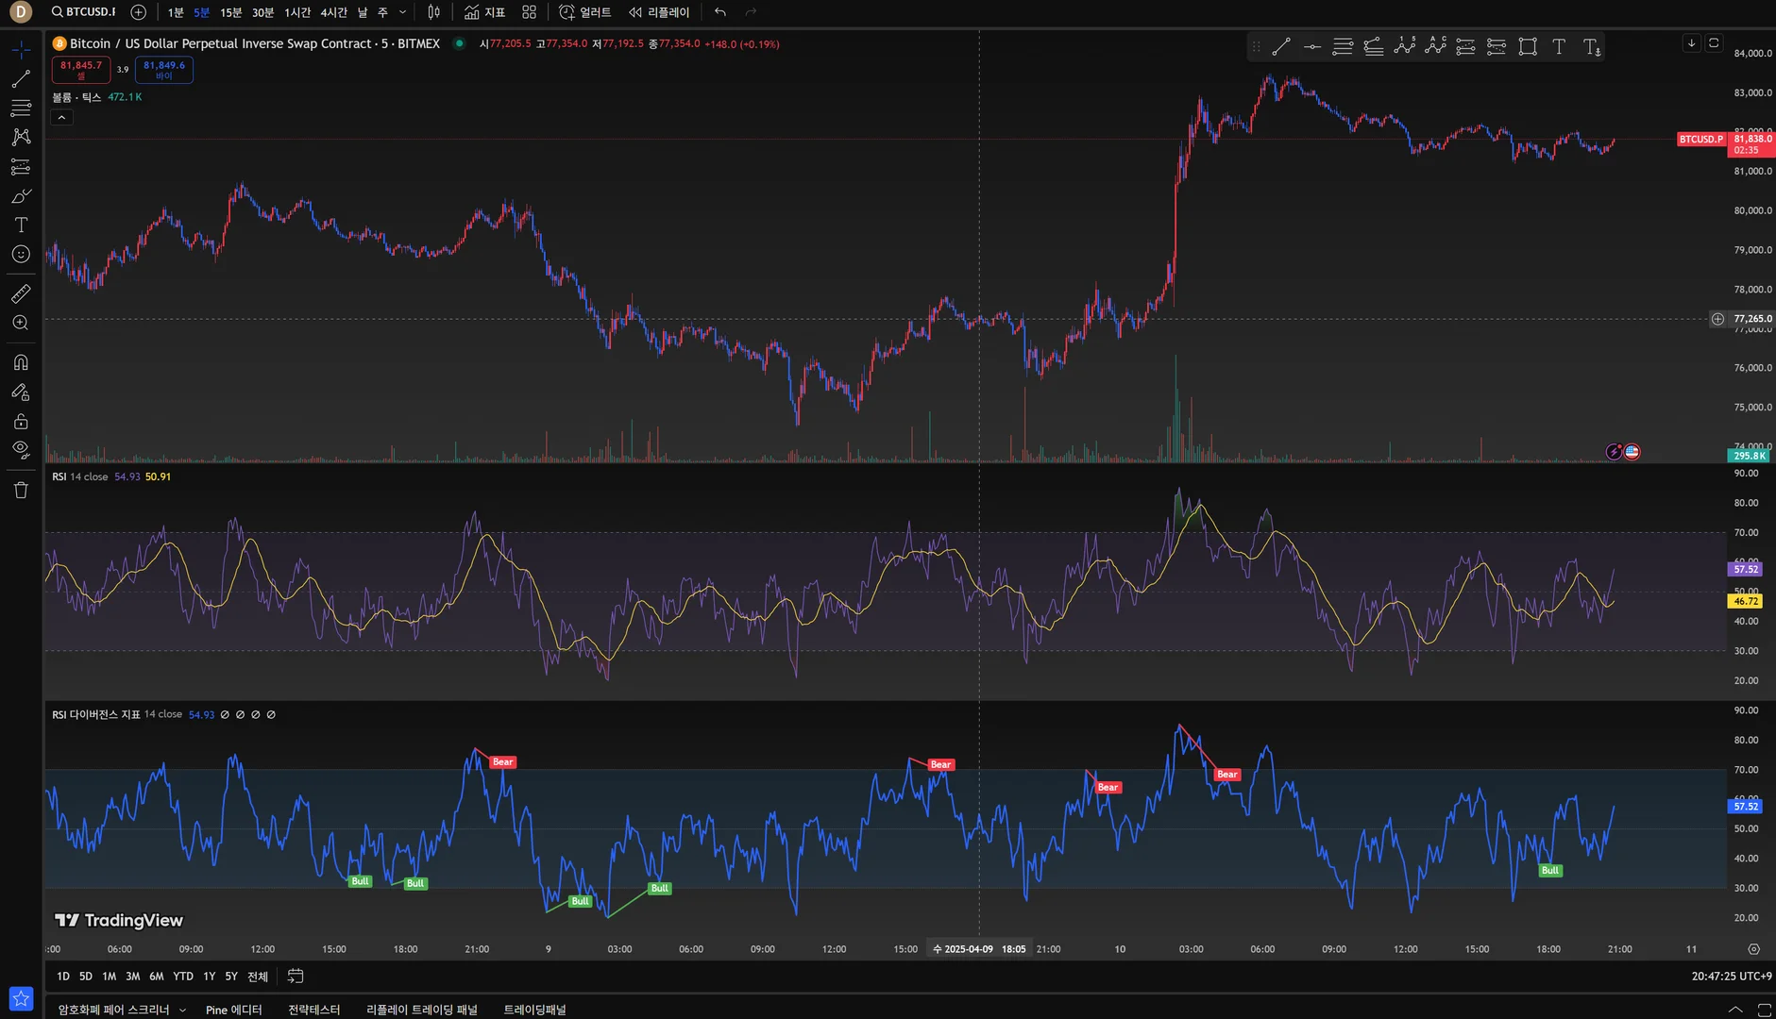Screen dimensions: 1776x1019
Task: Select the 1시간 timeframe
Action: pos(297,12)
